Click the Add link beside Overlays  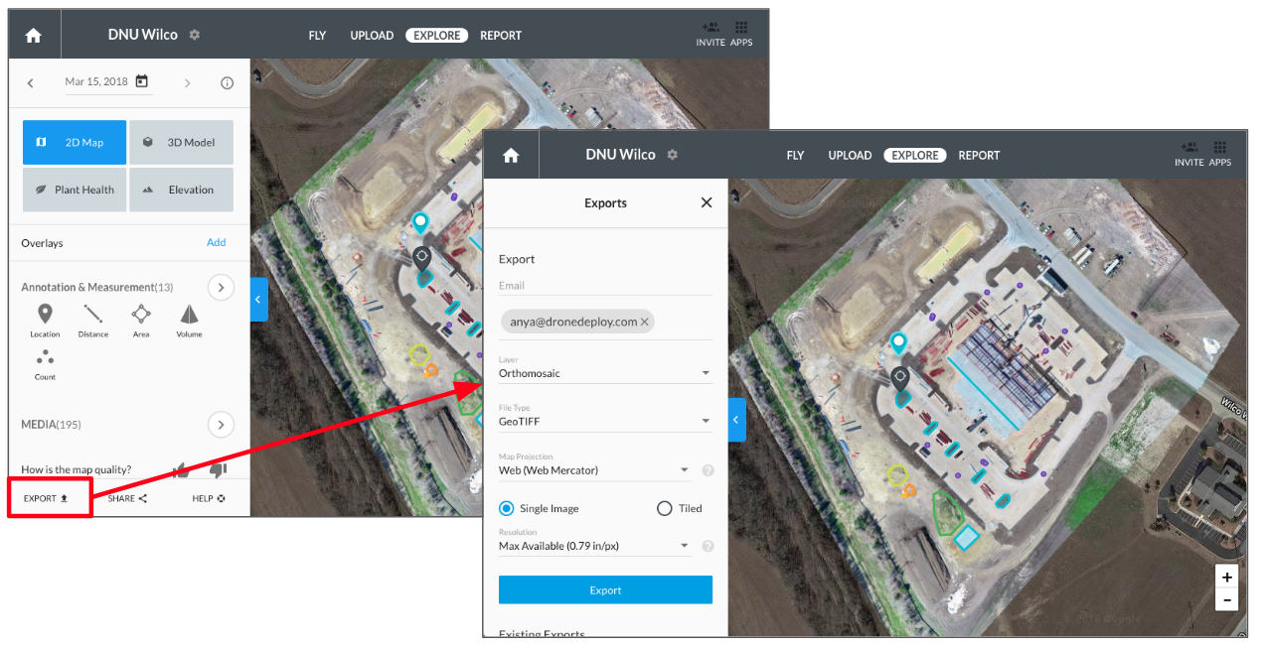(x=216, y=243)
